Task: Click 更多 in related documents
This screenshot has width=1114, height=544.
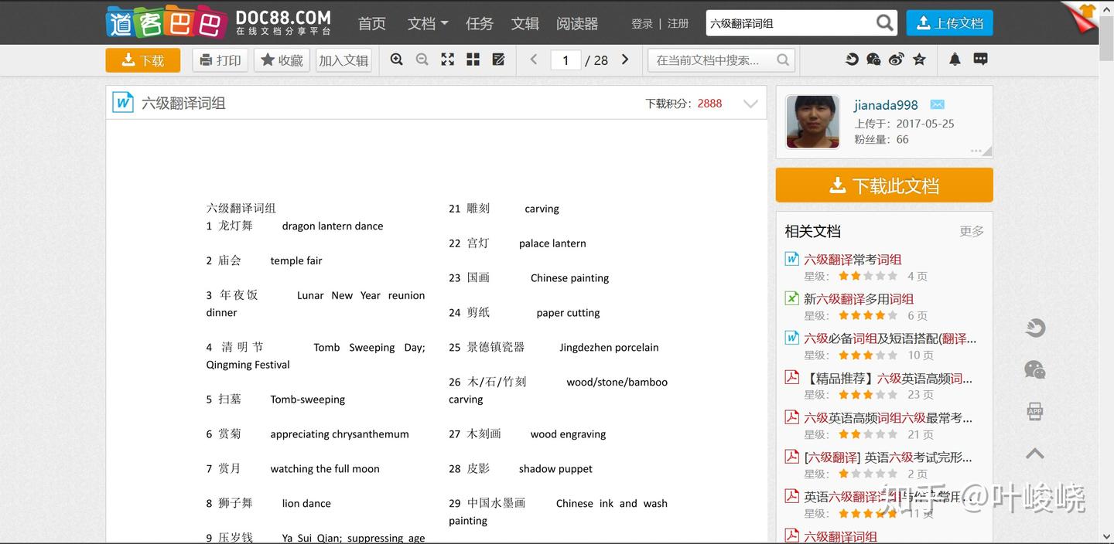Action: pos(972,231)
